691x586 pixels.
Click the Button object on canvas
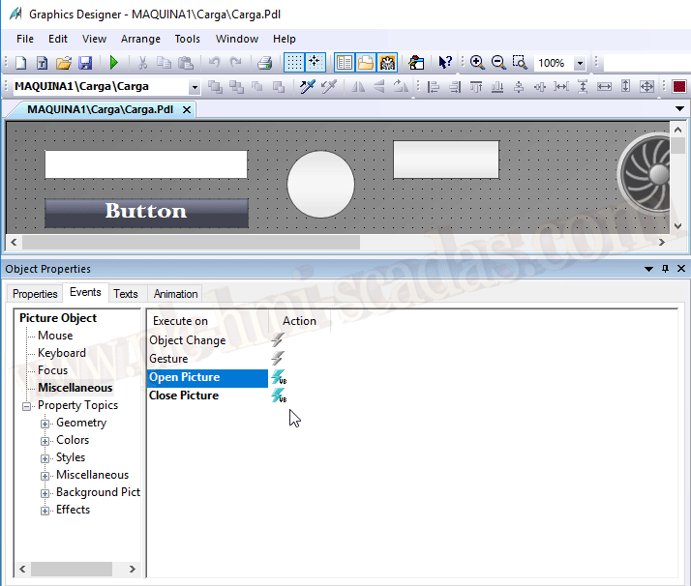click(146, 212)
